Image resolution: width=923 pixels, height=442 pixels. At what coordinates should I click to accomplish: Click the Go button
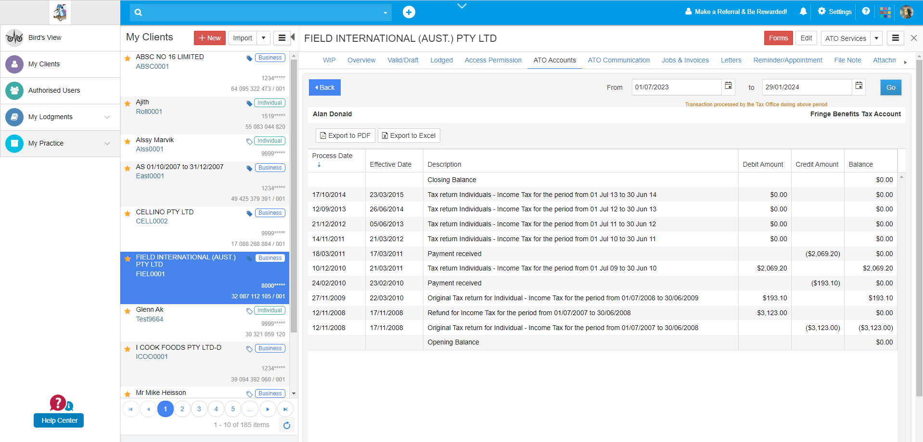pos(891,87)
